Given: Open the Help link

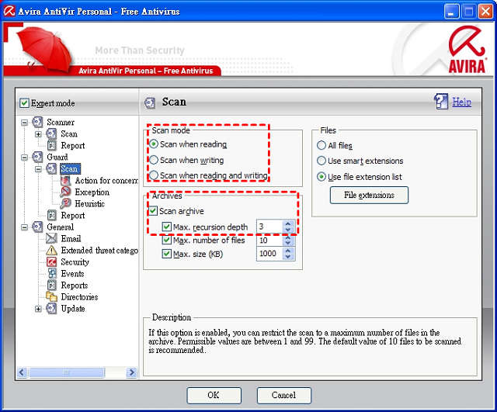Looking at the screenshot, I should click(x=461, y=102).
